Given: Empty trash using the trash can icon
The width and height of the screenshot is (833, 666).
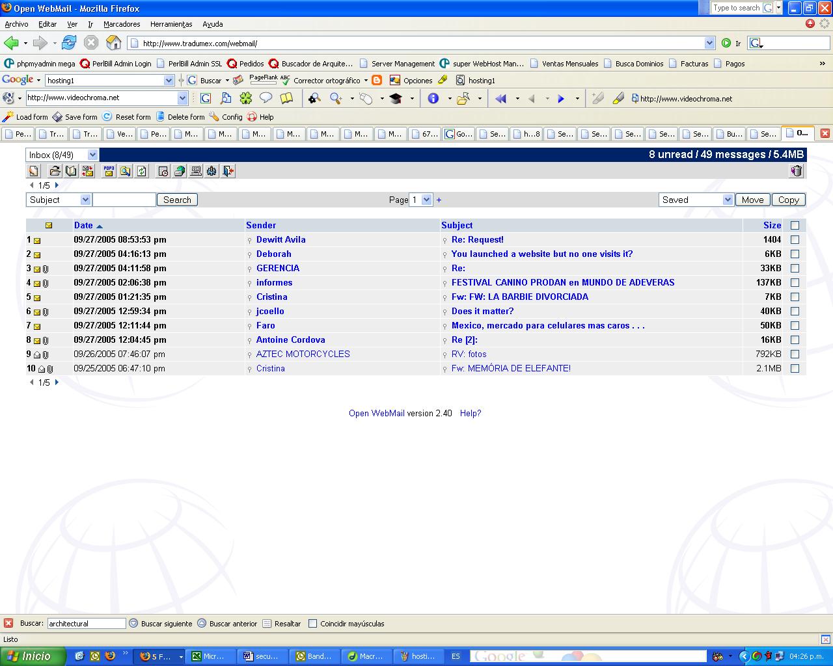Looking at the screenshot, I should [x=797, y=171].
